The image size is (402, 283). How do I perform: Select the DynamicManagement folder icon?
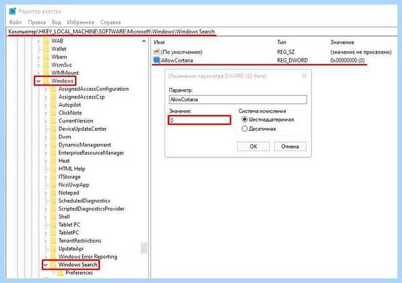coord(53,145)
